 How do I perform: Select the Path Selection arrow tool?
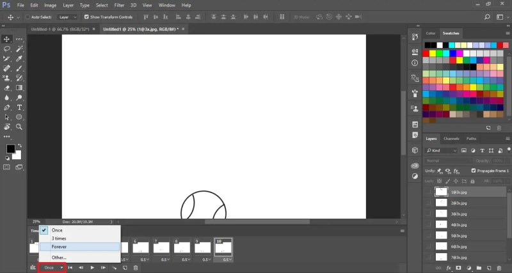[x=6, y=117]
